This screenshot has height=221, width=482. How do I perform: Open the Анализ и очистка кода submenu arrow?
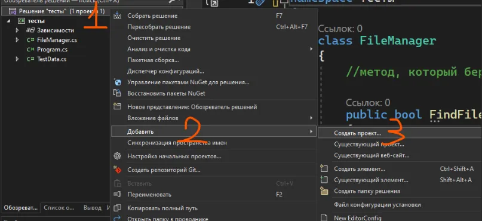point(311,49)
